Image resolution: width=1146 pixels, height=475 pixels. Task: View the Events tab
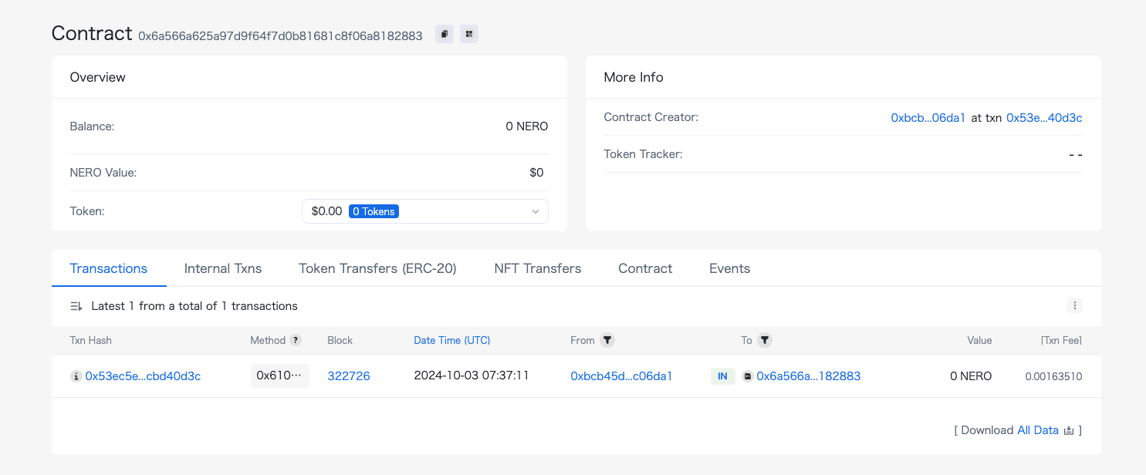tap(729, 268)
